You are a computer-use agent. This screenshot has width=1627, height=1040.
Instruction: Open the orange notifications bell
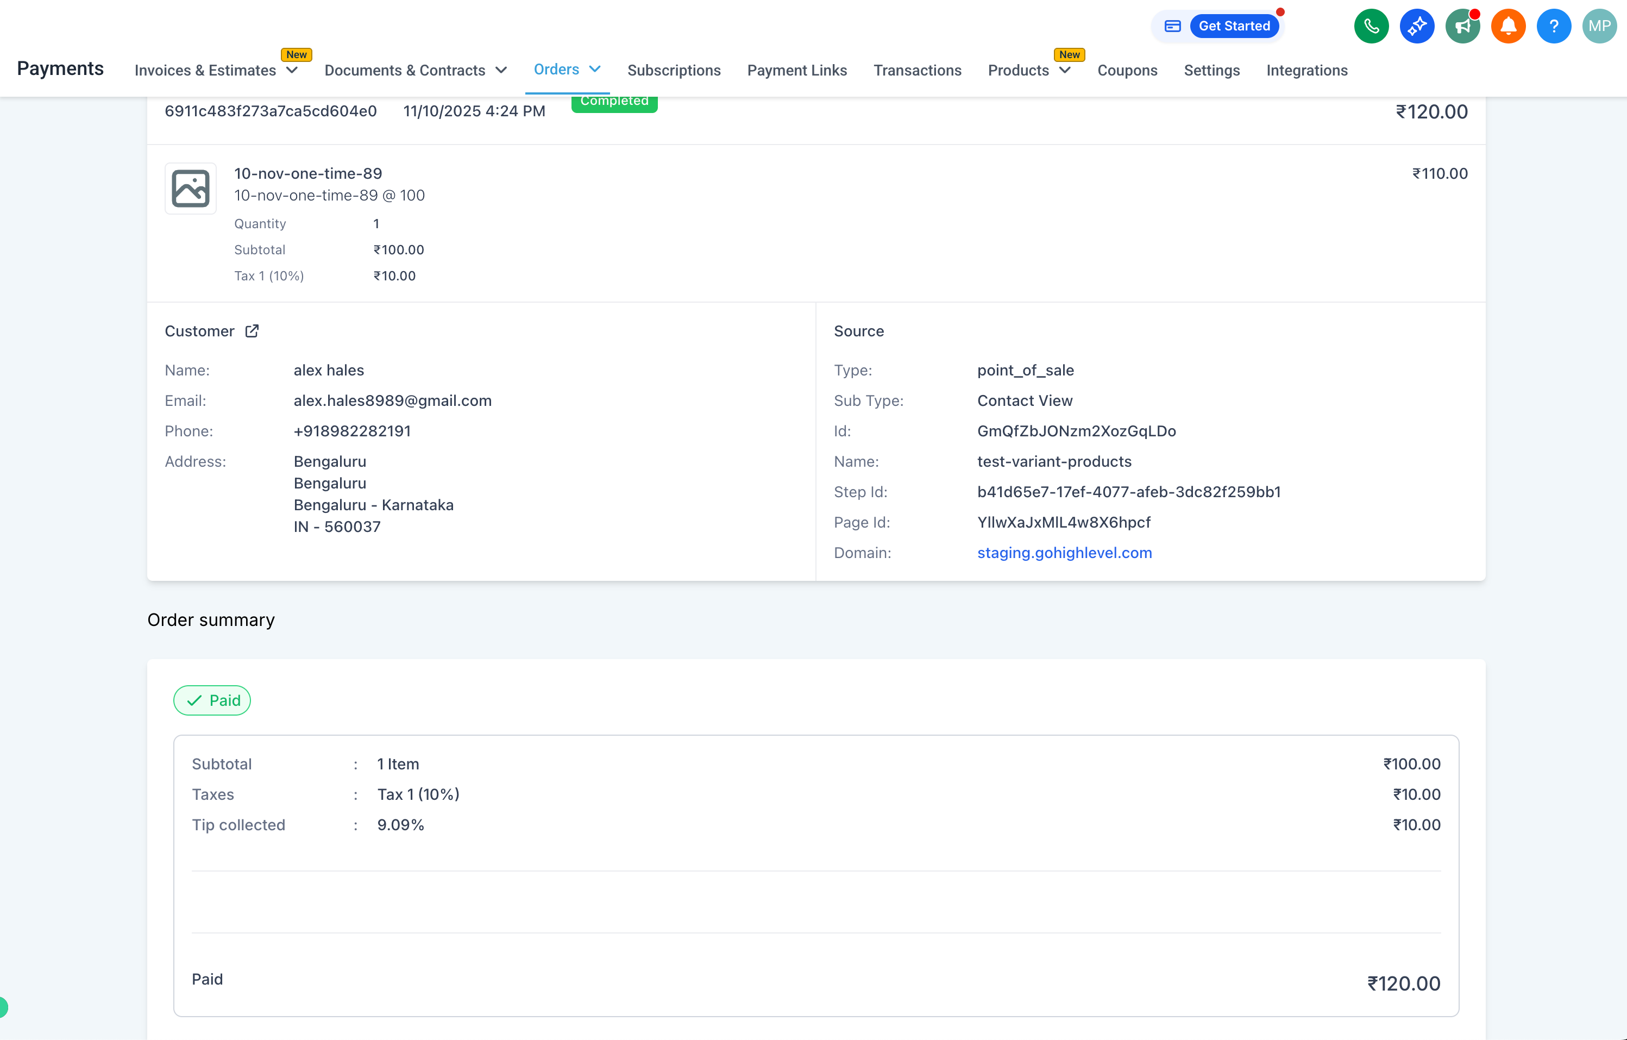[1508, 27]
